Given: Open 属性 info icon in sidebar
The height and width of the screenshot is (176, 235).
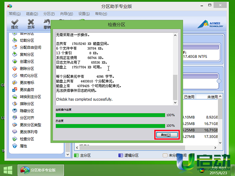Looking at the screenshot, I should 15,146.
